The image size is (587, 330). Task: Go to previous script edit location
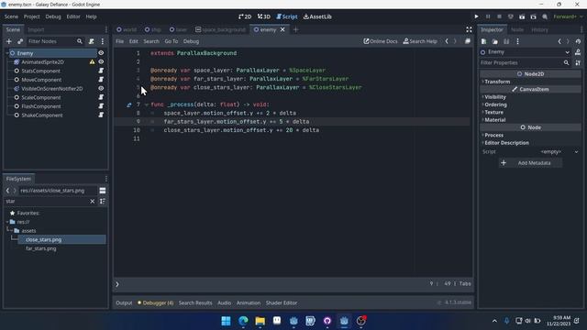click(x=447, y=41)
